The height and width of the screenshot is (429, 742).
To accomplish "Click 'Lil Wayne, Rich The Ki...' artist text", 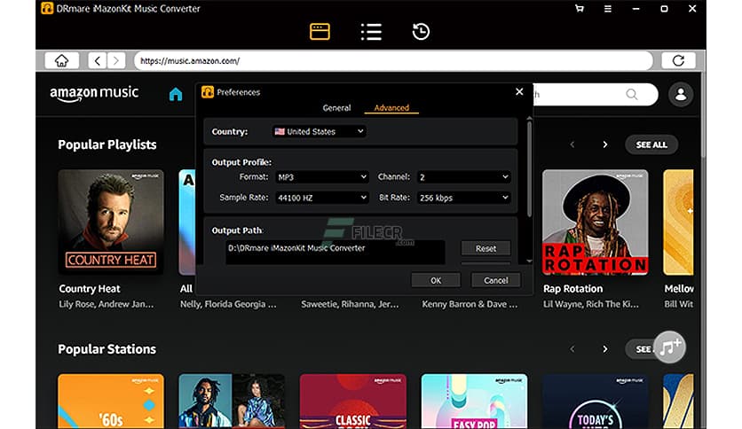I will point(590,304).
